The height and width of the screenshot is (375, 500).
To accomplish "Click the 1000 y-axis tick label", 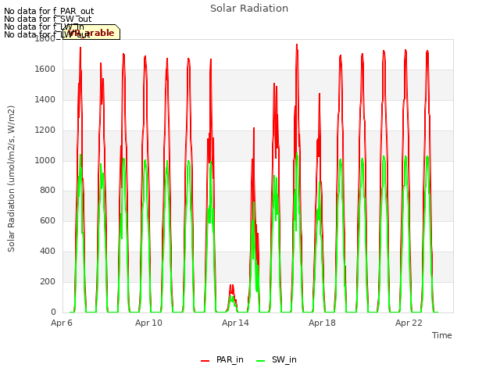I will (45, 160).
